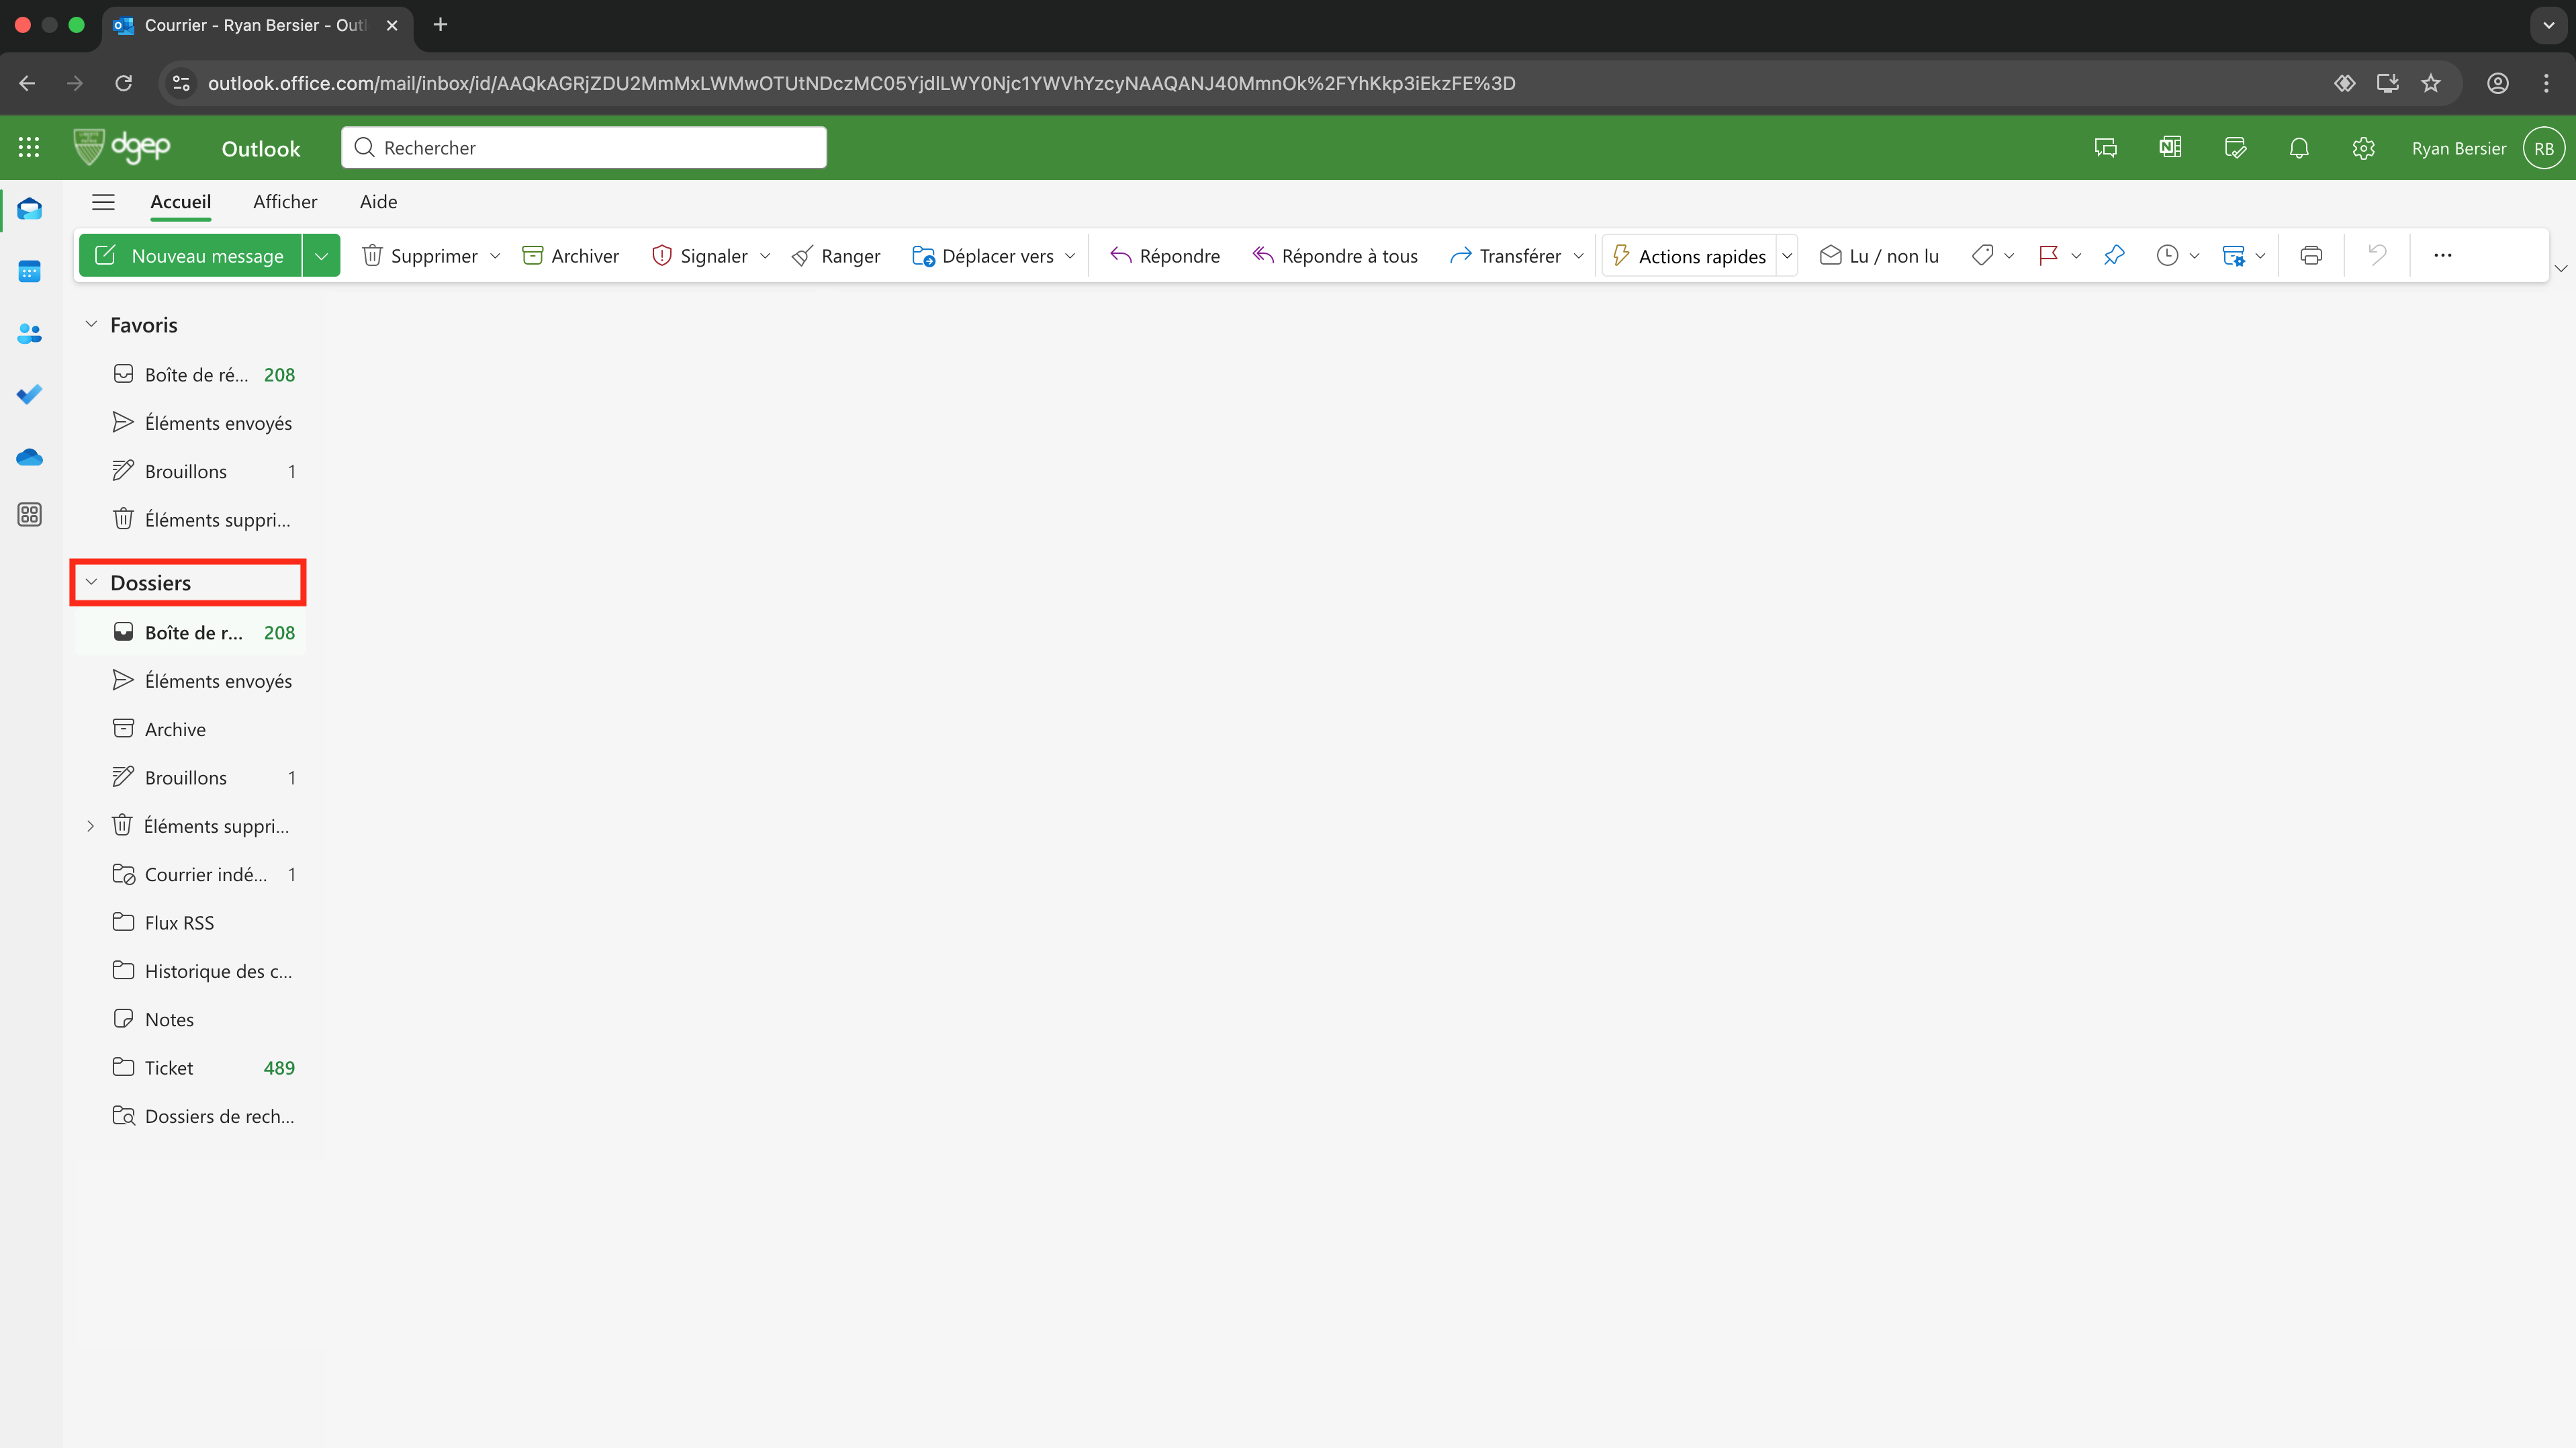Open the OneNote feed icon in header
Image resolution: width=2576 pixels, height=1448 pixels.
pyautogui.click(x=2170, y=148)
